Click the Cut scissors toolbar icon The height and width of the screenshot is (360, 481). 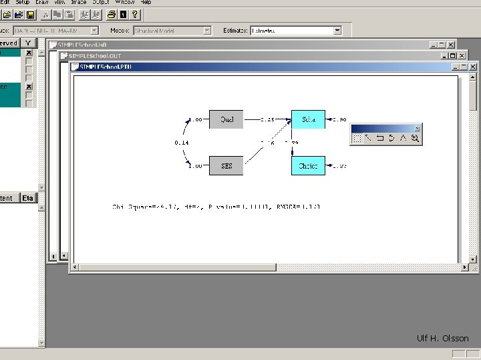45,15
